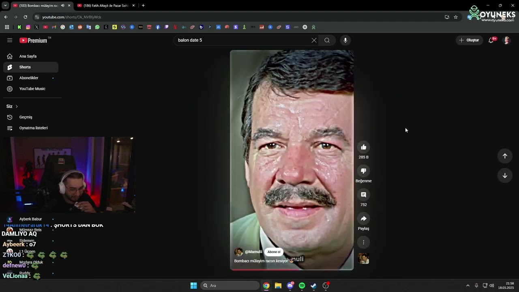
Task: Share the short via Paylaş arrow
Action: click(x=364, y=219)
